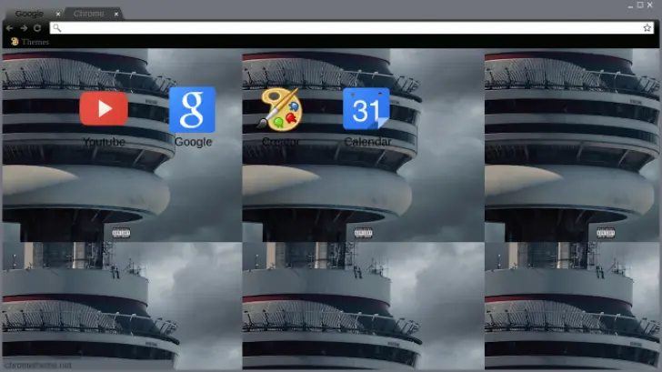Click the forward navigation arrow

point(23,28)
